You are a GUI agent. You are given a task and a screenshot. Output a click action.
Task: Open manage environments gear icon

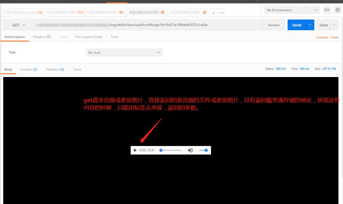(337, 10)
